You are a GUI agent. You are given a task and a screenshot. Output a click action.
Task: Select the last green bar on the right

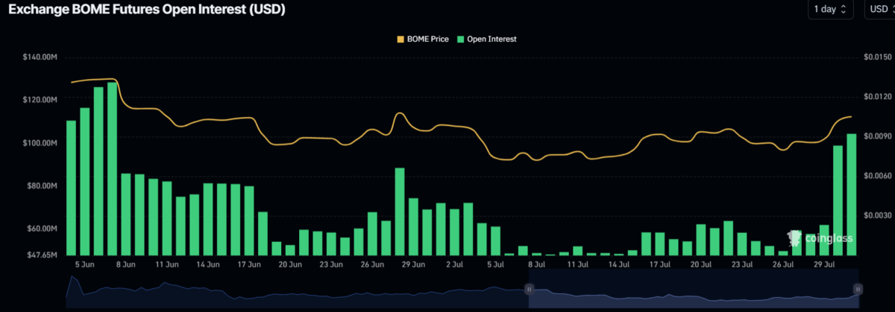pyautogui.click(x=851, y=194)
